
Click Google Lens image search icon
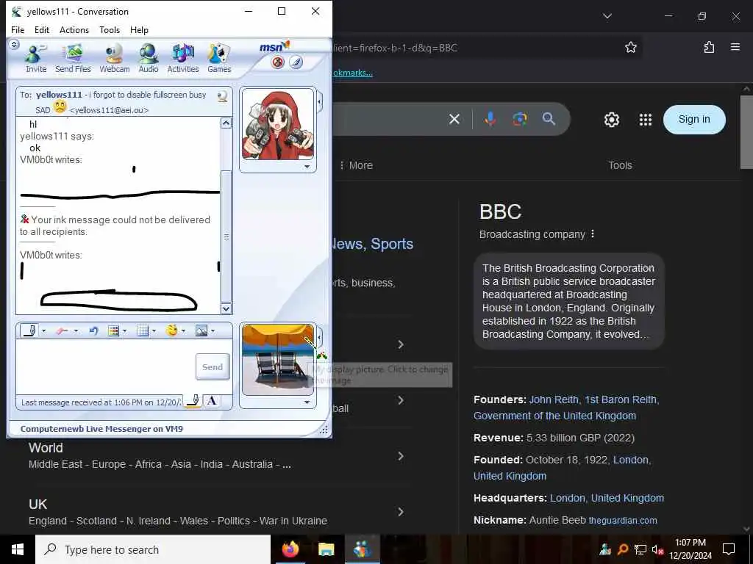tap(520, 119)
